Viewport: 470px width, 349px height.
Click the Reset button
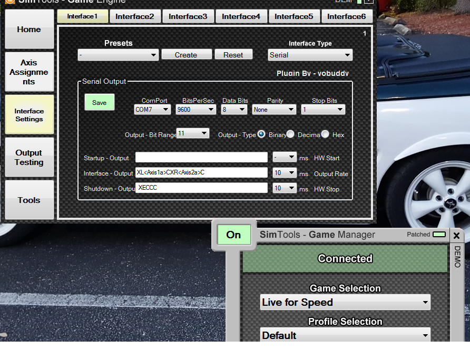[x=233, y=55]
